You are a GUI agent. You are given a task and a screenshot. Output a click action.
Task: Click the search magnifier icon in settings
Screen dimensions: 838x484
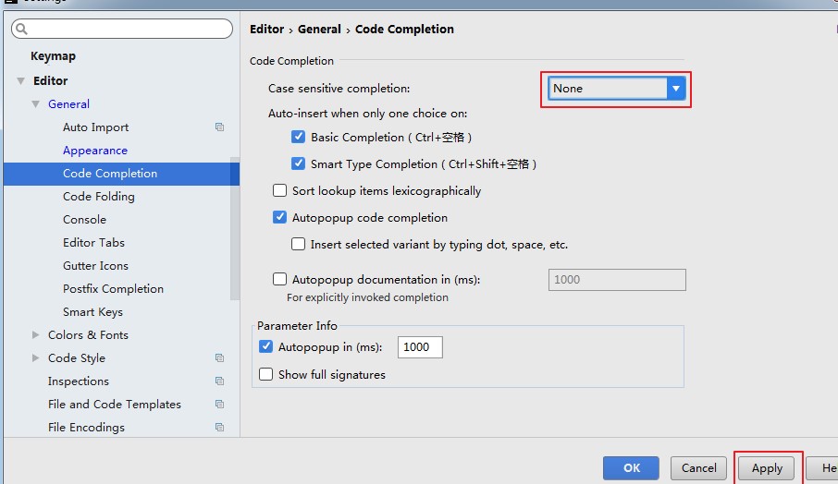[22, 30]
